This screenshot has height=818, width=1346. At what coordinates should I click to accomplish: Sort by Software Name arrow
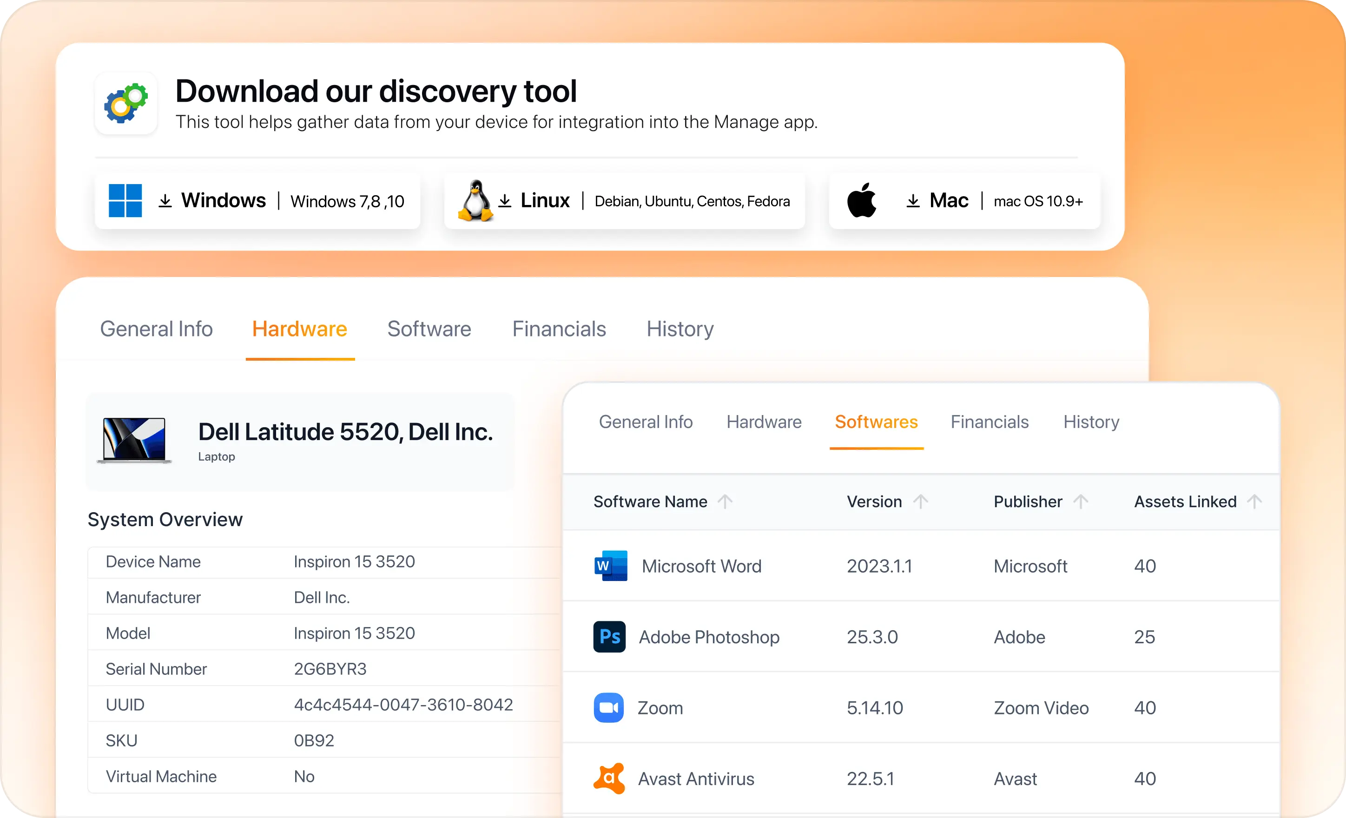[x=725, y=501]
